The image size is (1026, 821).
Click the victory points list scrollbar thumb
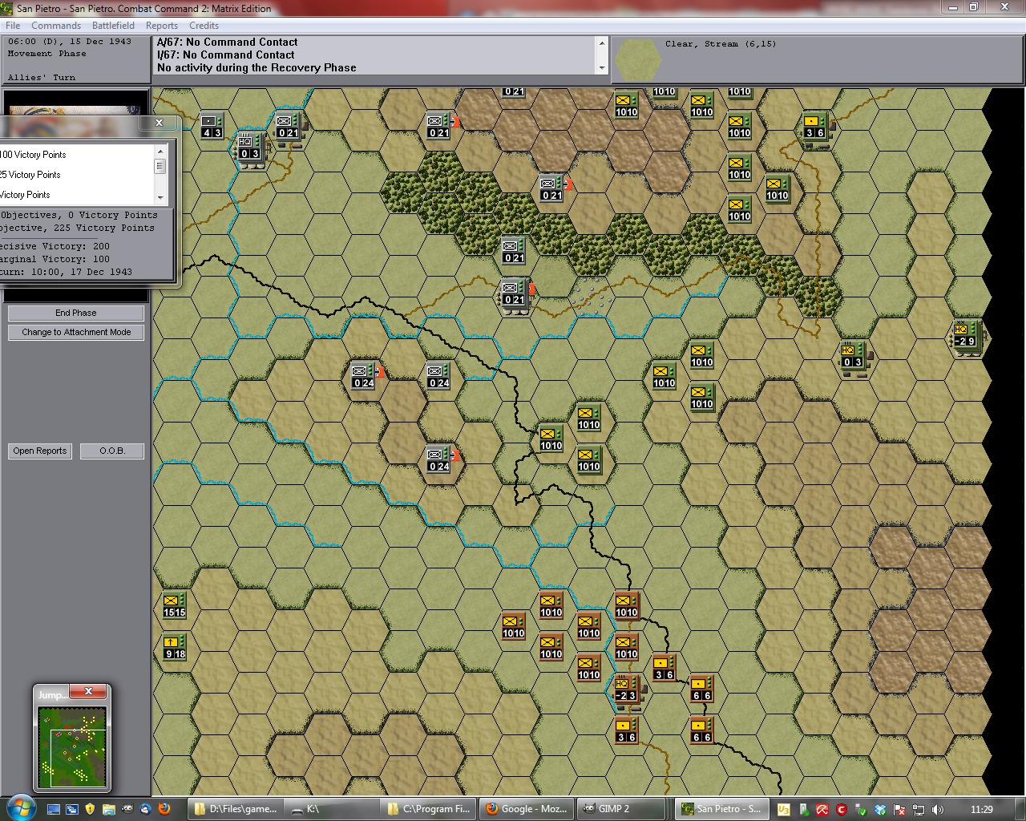[160, 166]
